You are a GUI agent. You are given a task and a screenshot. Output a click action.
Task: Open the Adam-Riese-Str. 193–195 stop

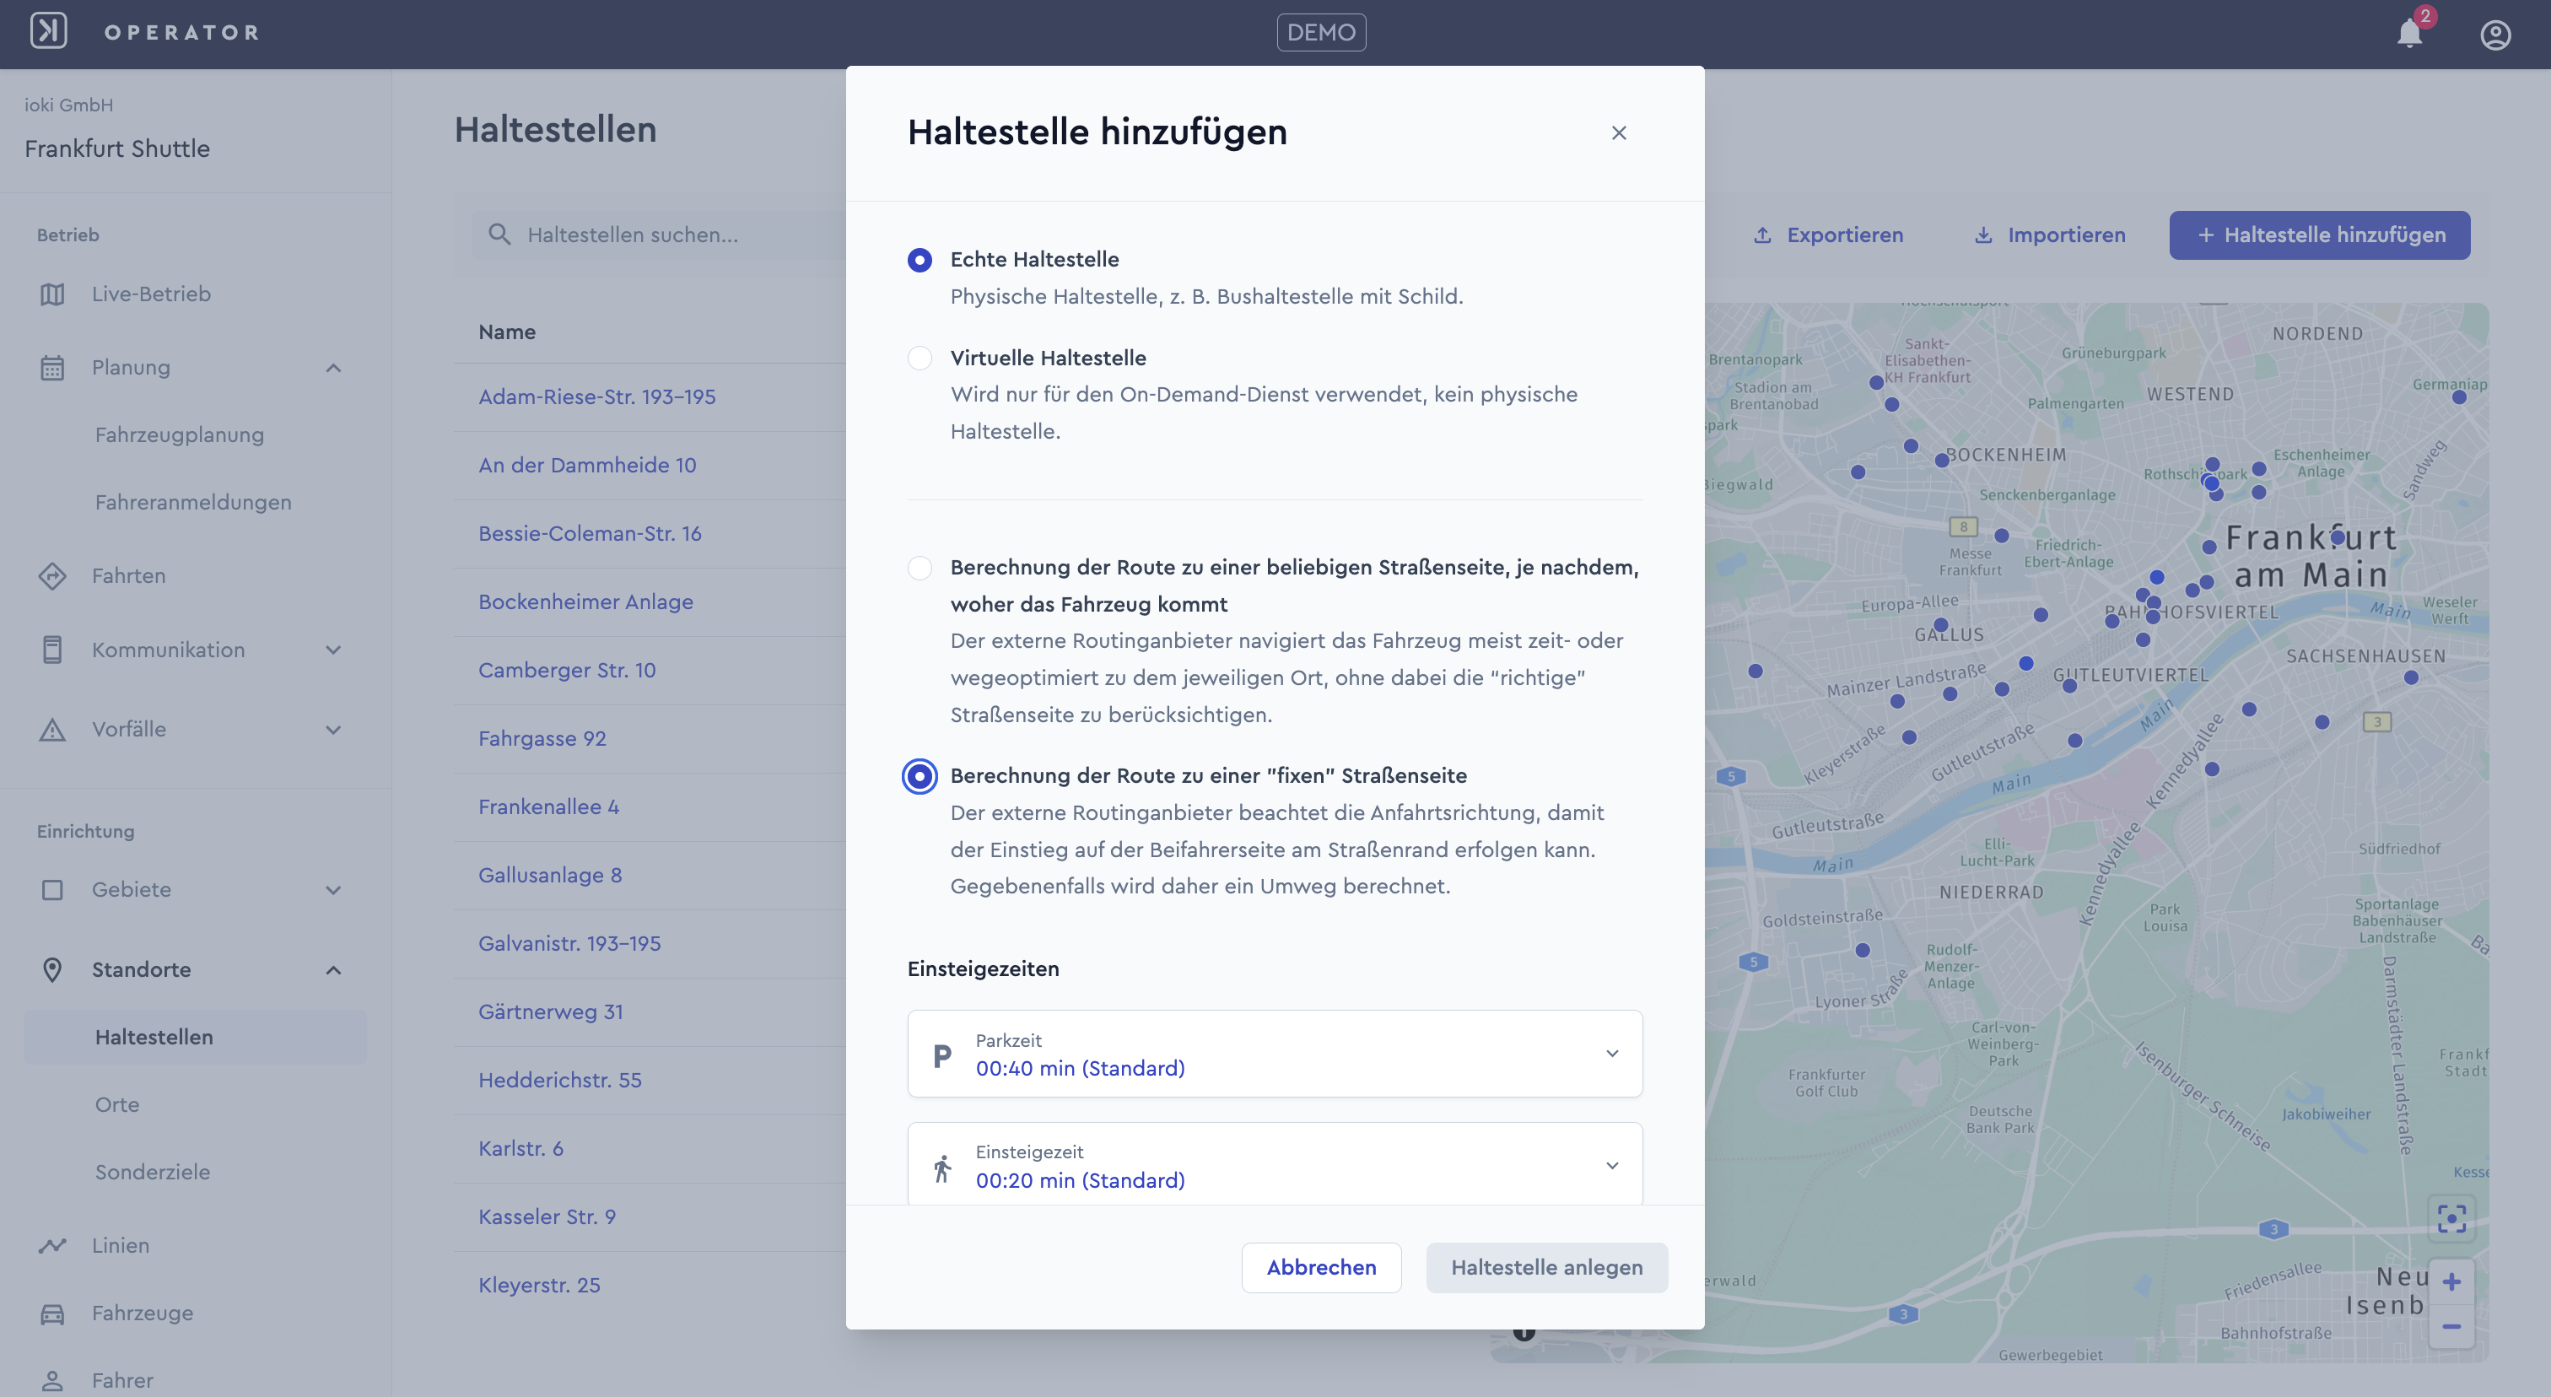click(596, 397)
